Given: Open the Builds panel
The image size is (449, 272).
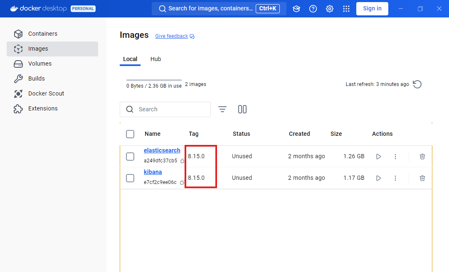Looking at the screenshot, I should tap(37, 78).
